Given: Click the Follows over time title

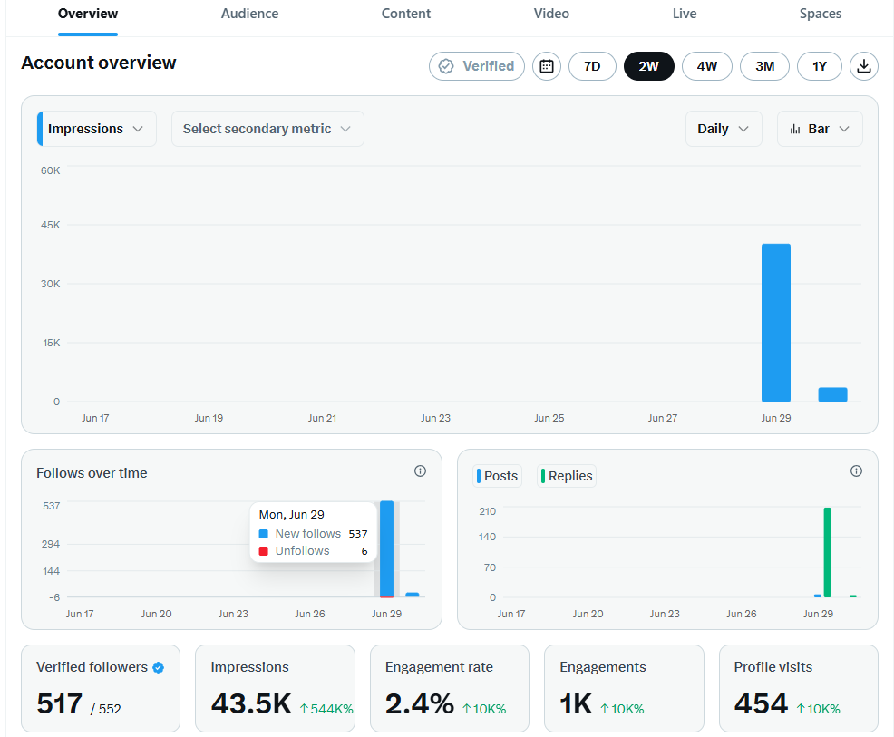Looking at the screenshot, I should 92,473.
